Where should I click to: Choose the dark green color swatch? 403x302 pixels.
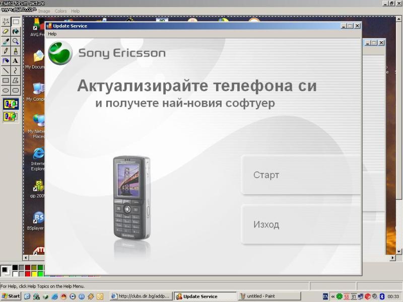coord(40,268)
